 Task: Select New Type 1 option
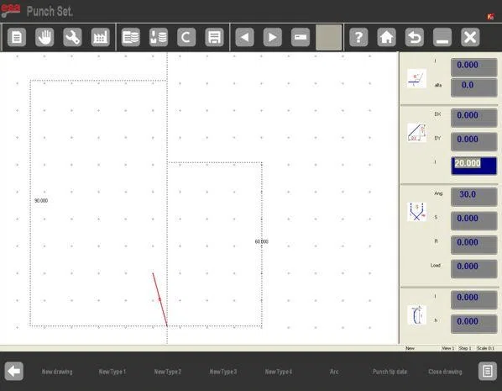(x=112, y=372)
